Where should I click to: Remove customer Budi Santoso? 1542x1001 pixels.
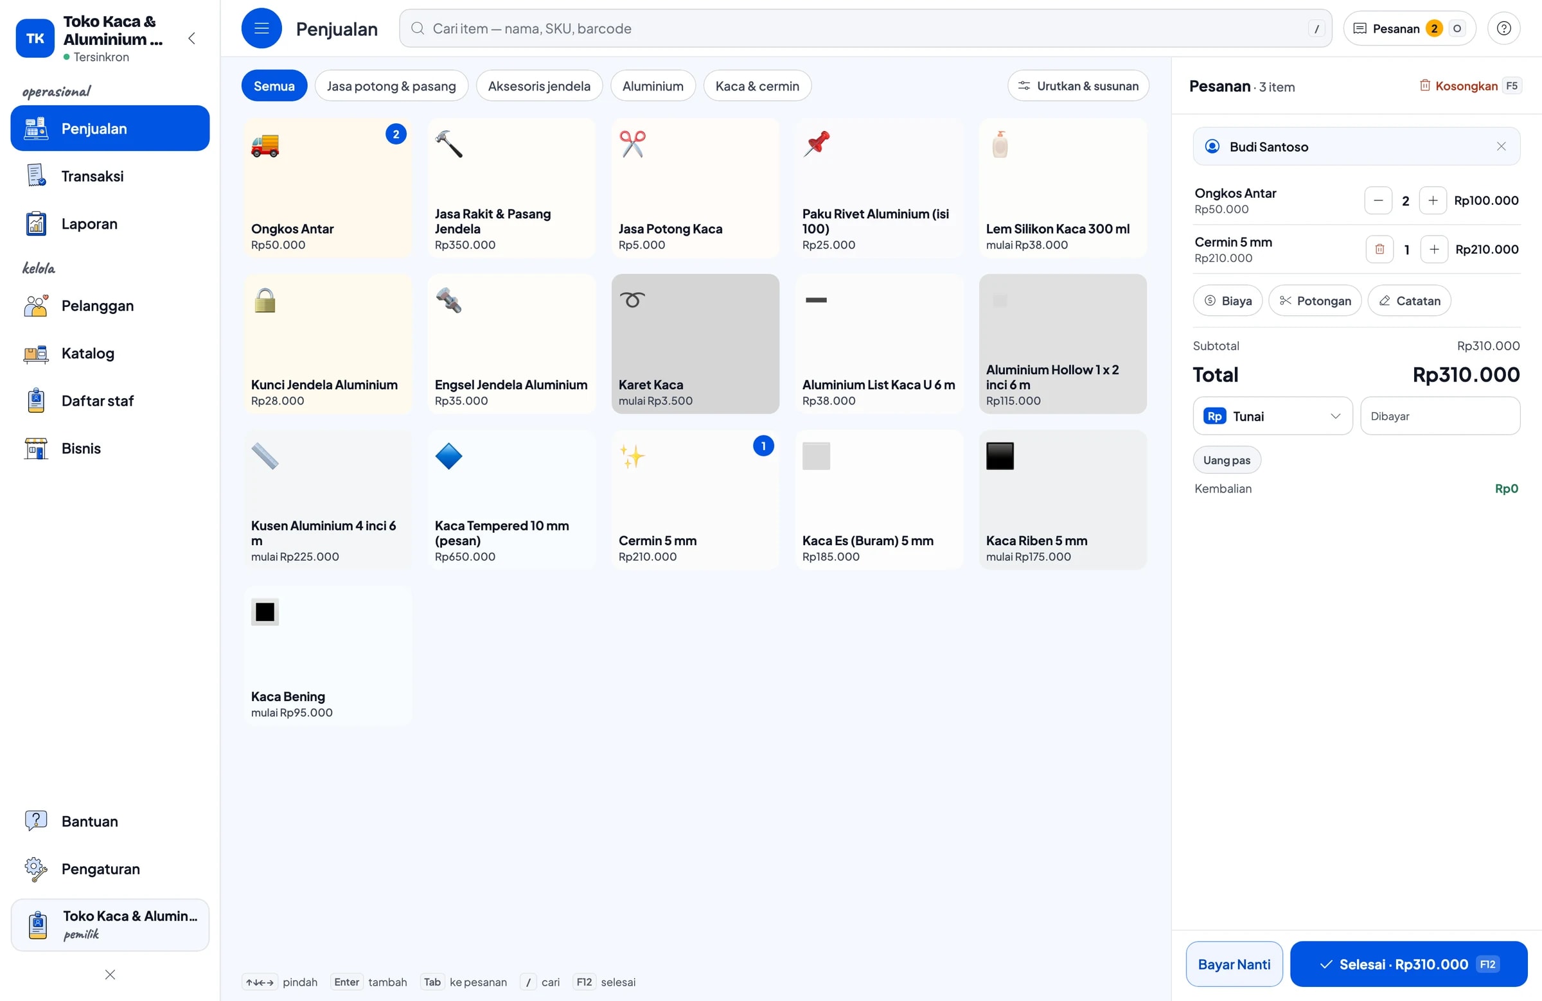1500,146
